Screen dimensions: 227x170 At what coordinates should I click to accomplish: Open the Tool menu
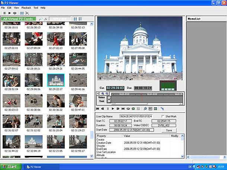36,7
